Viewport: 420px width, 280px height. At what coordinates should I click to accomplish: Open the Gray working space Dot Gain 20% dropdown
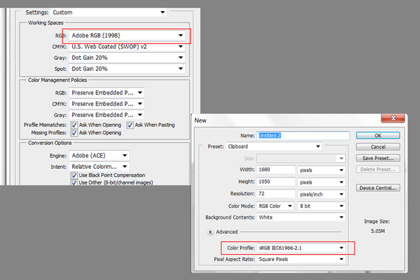click(127, 58)
